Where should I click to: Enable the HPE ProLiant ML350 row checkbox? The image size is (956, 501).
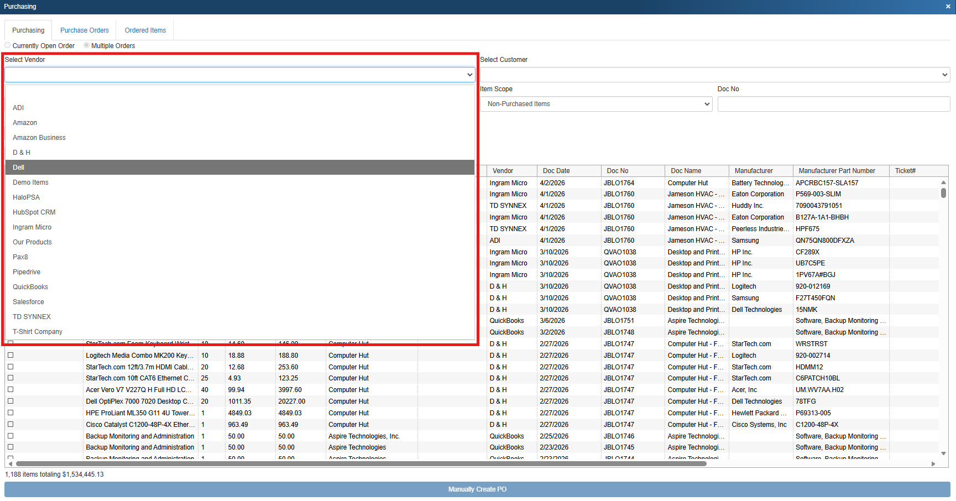click(11, 413)
